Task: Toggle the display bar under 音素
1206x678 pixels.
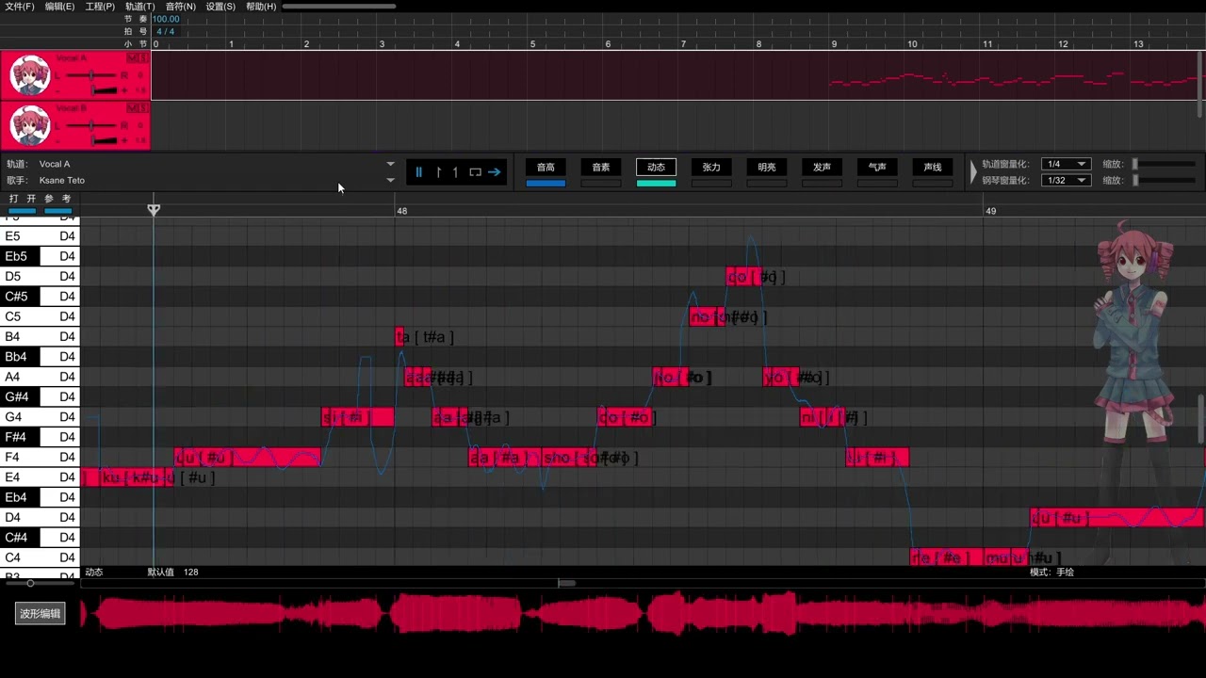Action: click(601, 183)
